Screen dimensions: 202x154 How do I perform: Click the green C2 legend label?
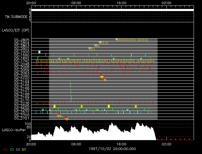coord(12,149)
